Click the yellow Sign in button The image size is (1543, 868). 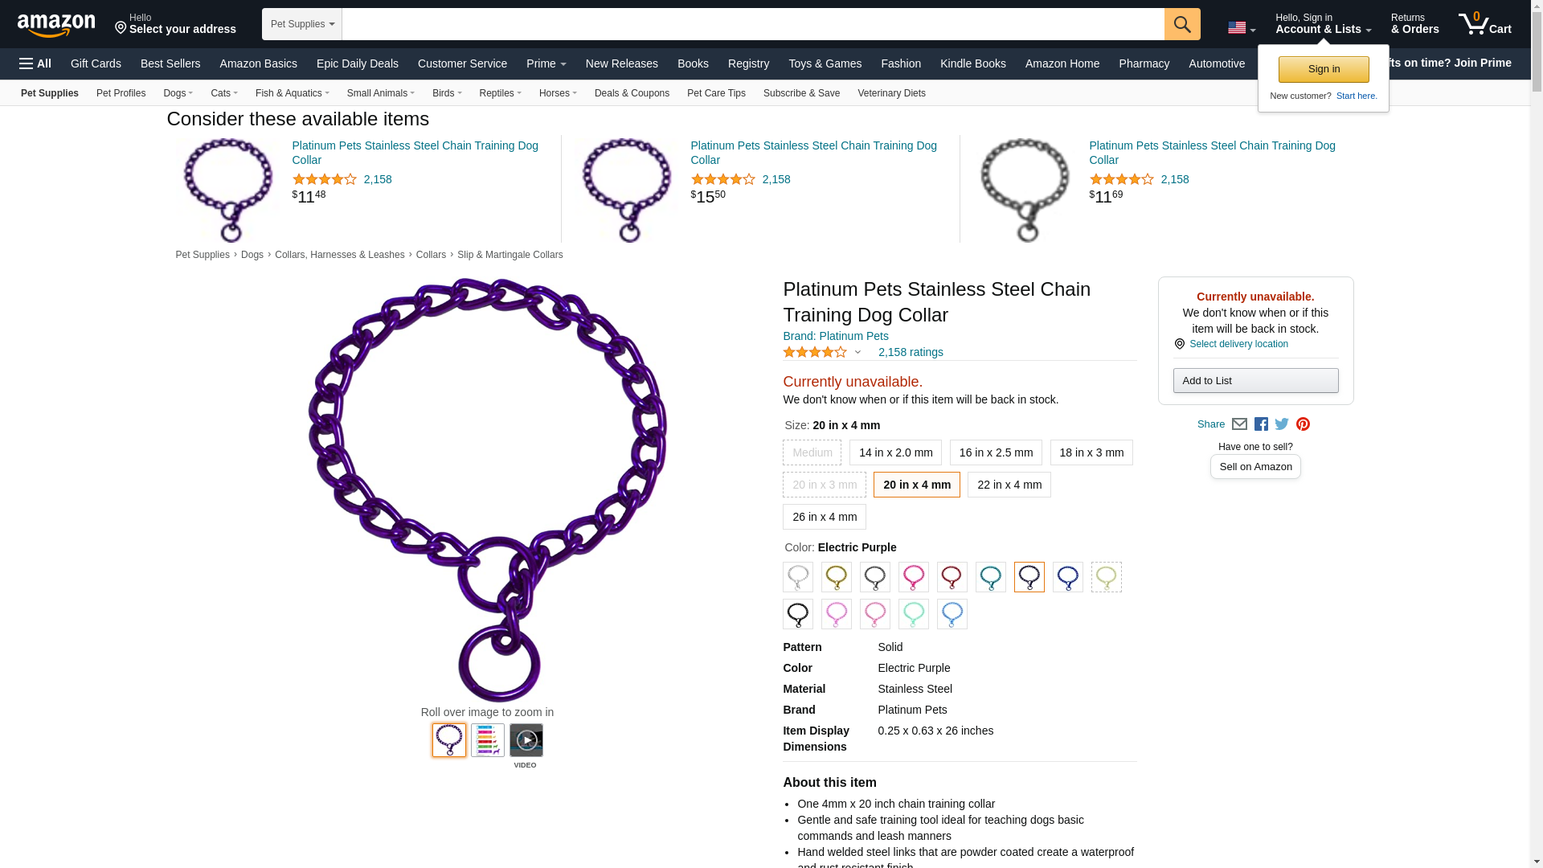coord(1324,69)
